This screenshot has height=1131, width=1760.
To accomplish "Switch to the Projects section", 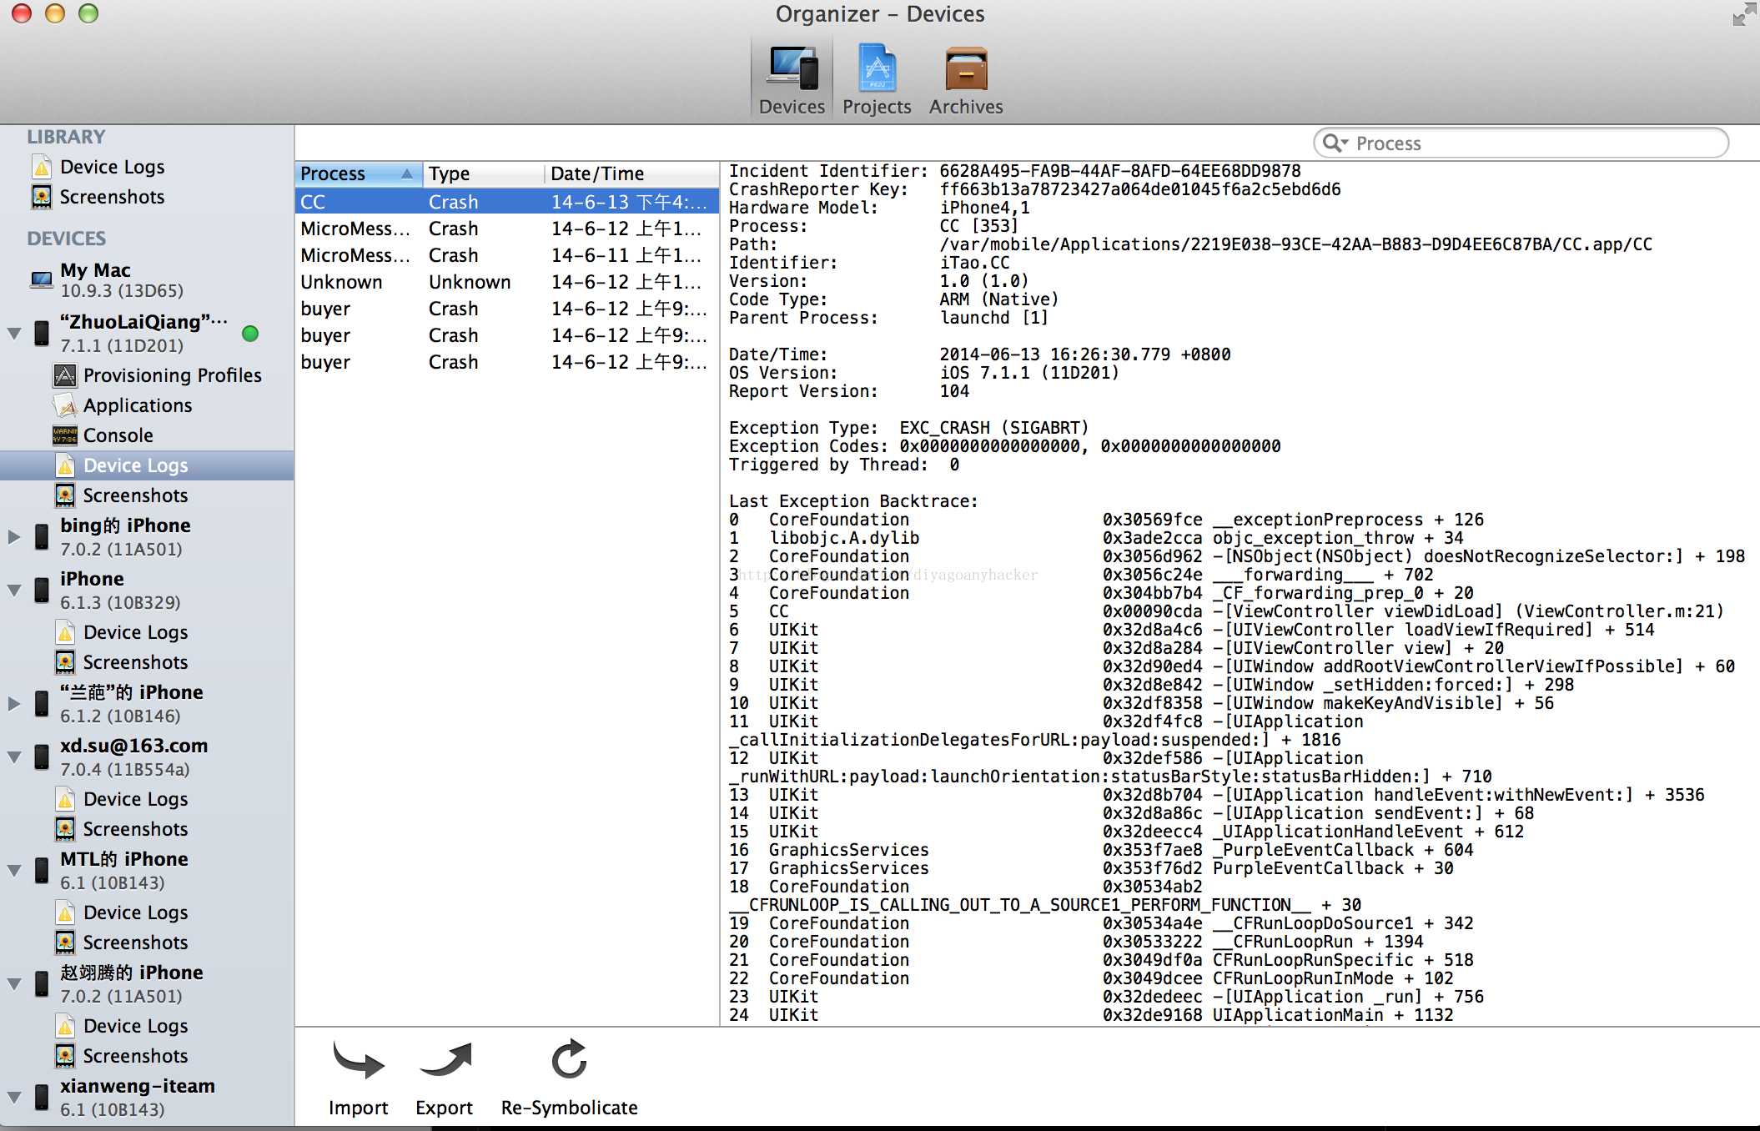I will click(x=876, y=80).
